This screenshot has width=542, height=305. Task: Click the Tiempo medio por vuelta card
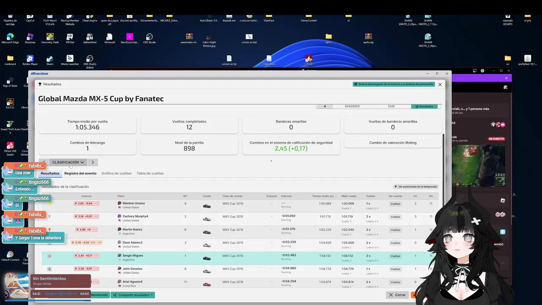(87, 125)
